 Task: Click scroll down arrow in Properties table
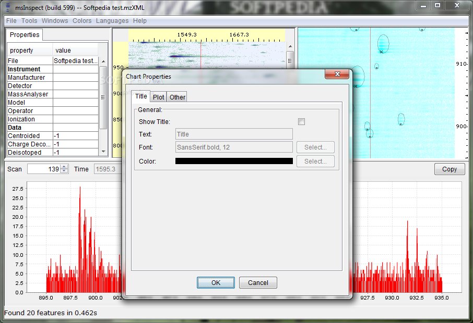tap(103, 152)
